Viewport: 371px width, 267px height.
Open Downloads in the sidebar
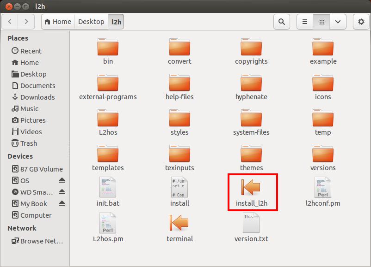tap(37, 97)
